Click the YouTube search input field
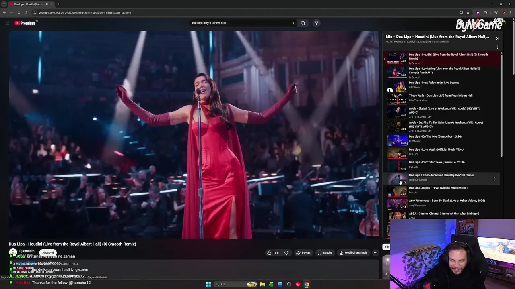The image size is (515, 289). [x=239, y=23]
